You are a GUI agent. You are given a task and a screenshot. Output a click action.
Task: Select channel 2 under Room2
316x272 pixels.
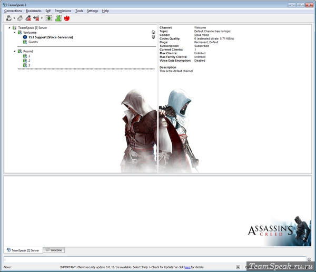point(29,61)
